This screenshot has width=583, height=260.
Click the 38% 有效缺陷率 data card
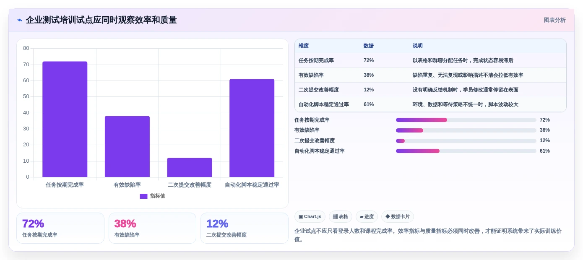(152, 228)
